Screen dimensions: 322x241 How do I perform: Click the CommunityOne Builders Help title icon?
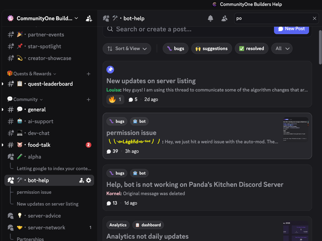(x=214, y=4)
